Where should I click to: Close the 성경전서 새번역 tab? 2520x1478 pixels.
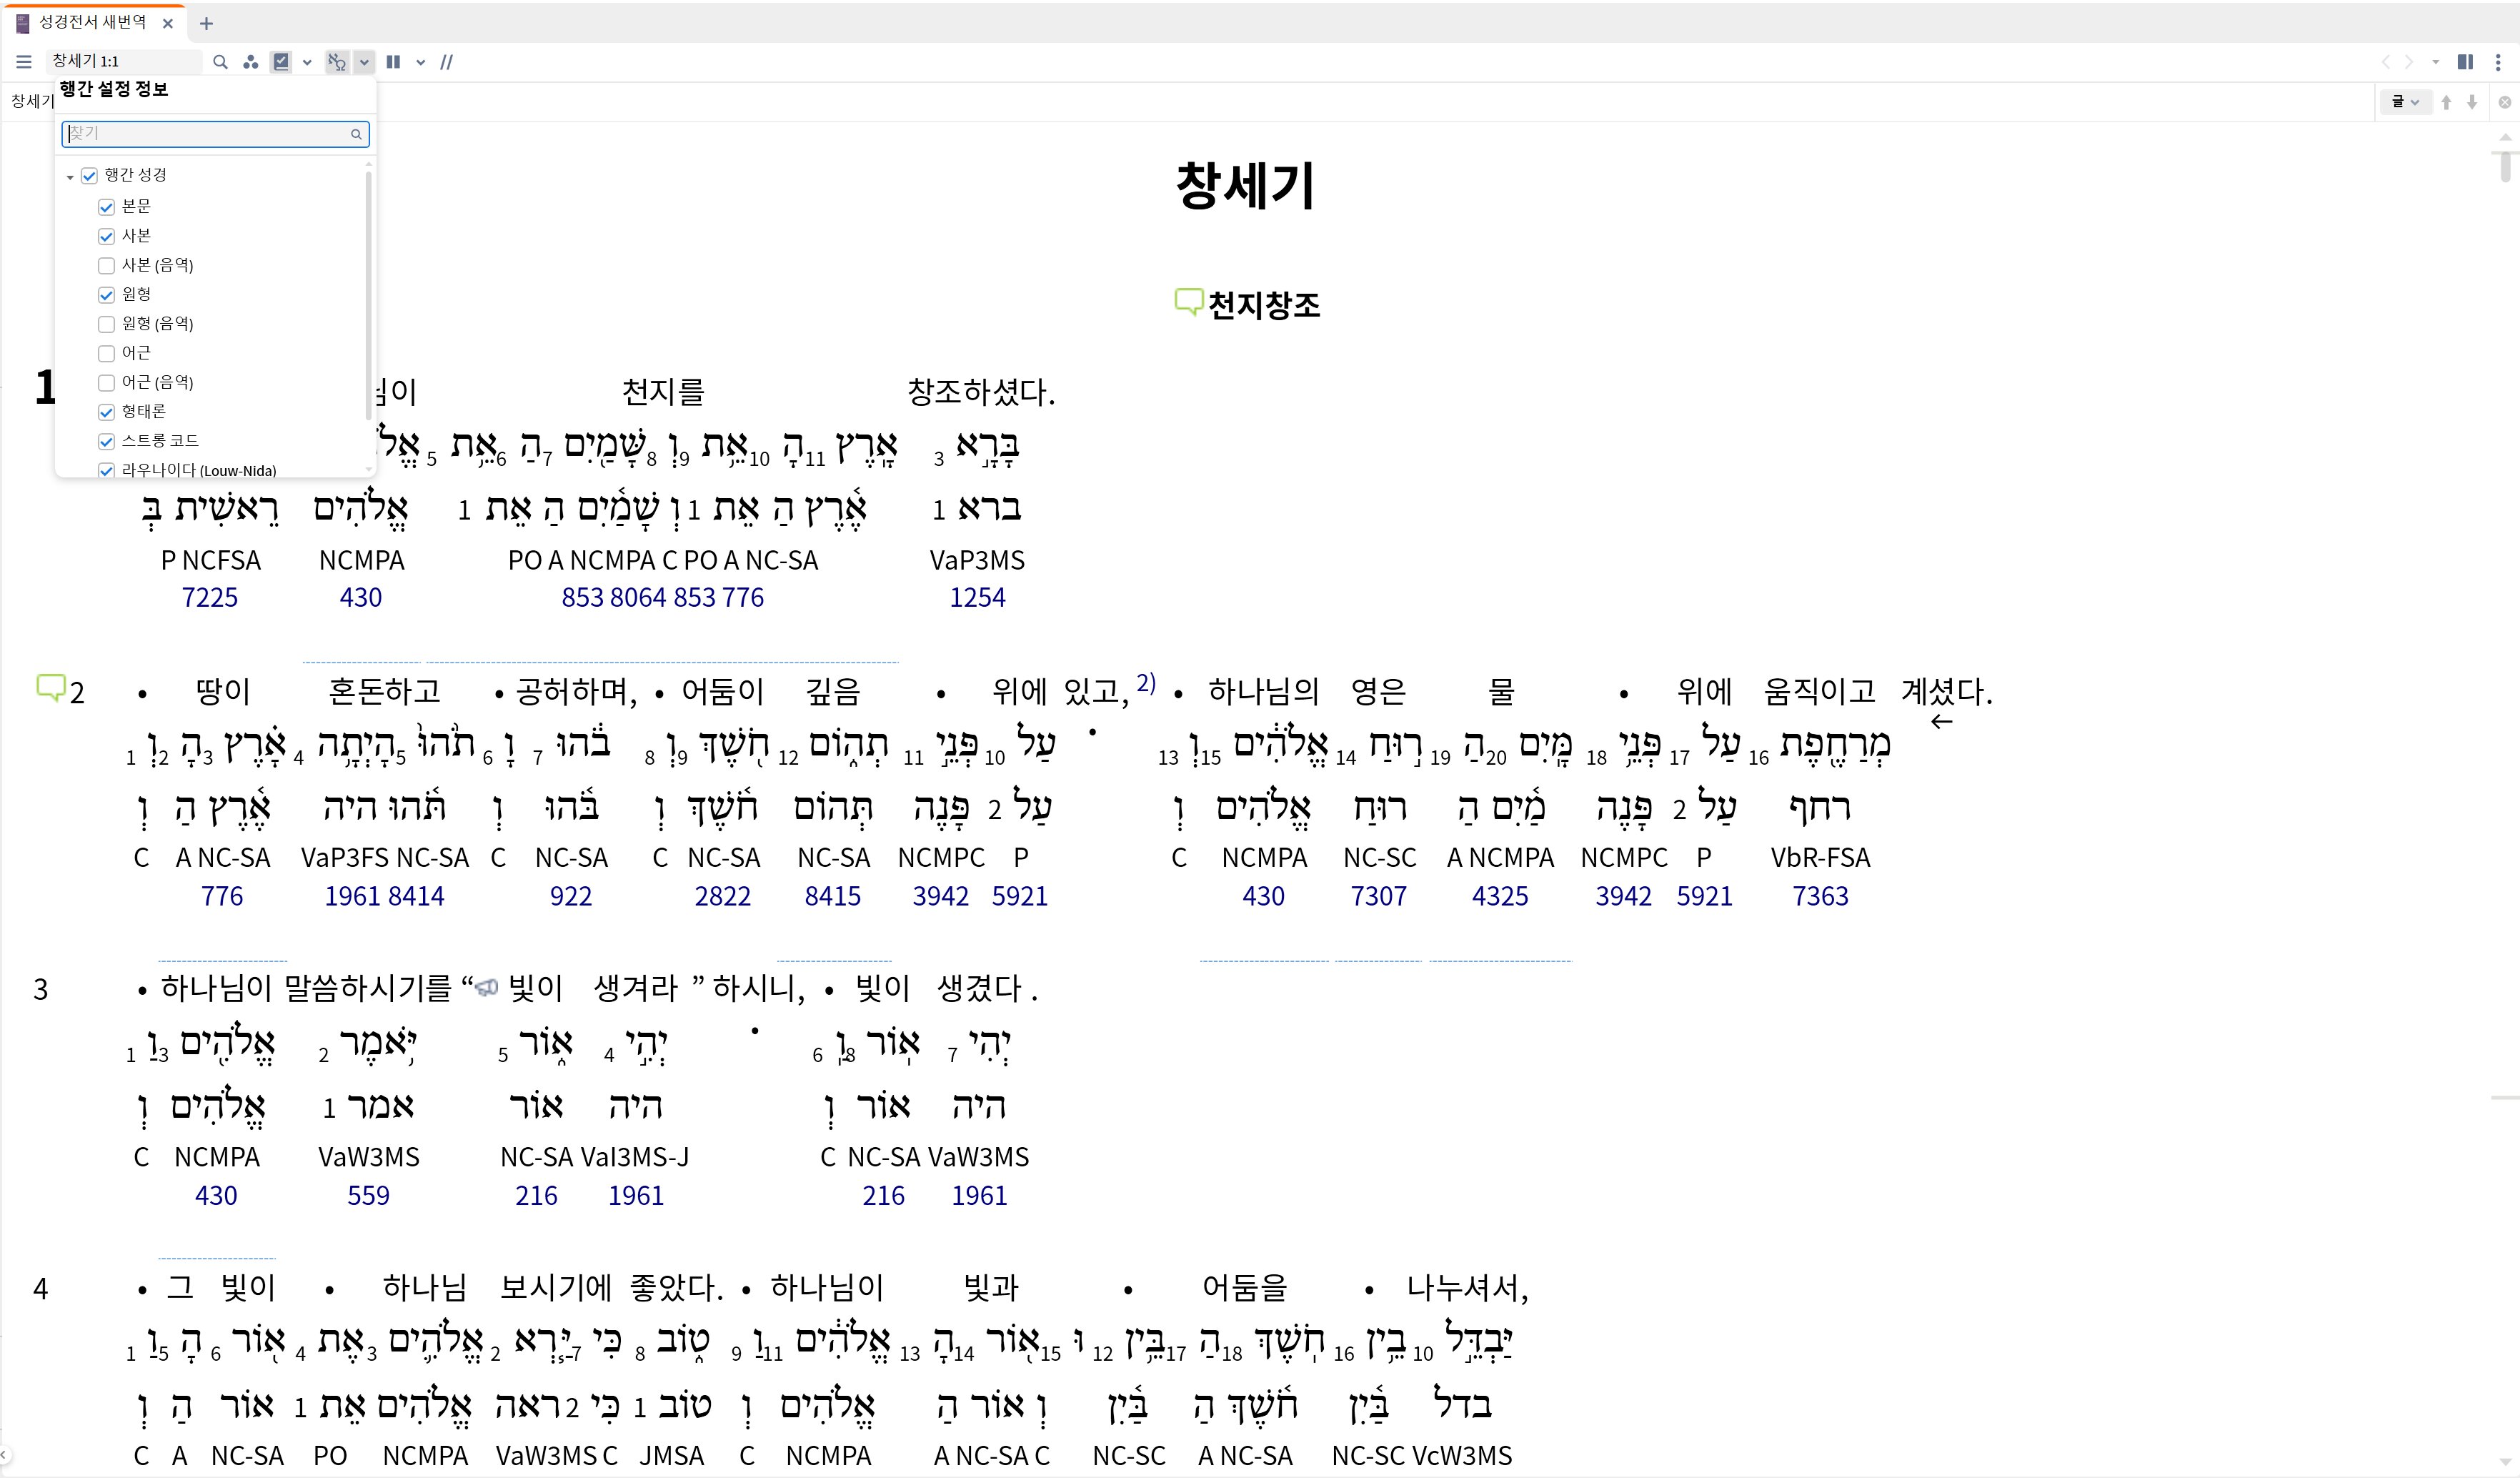168,23
